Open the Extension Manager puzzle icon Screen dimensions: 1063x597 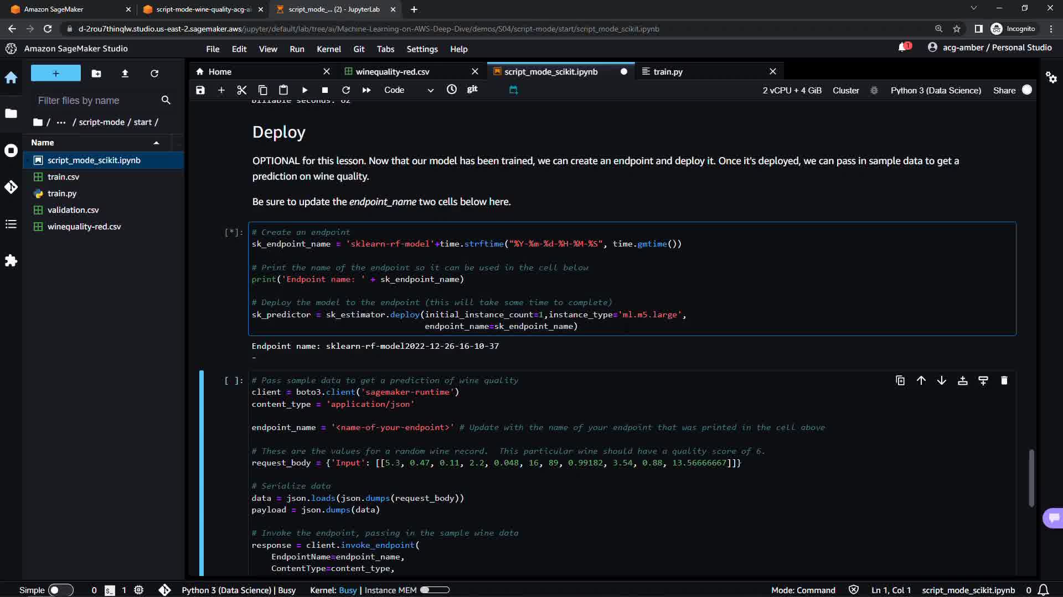(x=11, y=260)
